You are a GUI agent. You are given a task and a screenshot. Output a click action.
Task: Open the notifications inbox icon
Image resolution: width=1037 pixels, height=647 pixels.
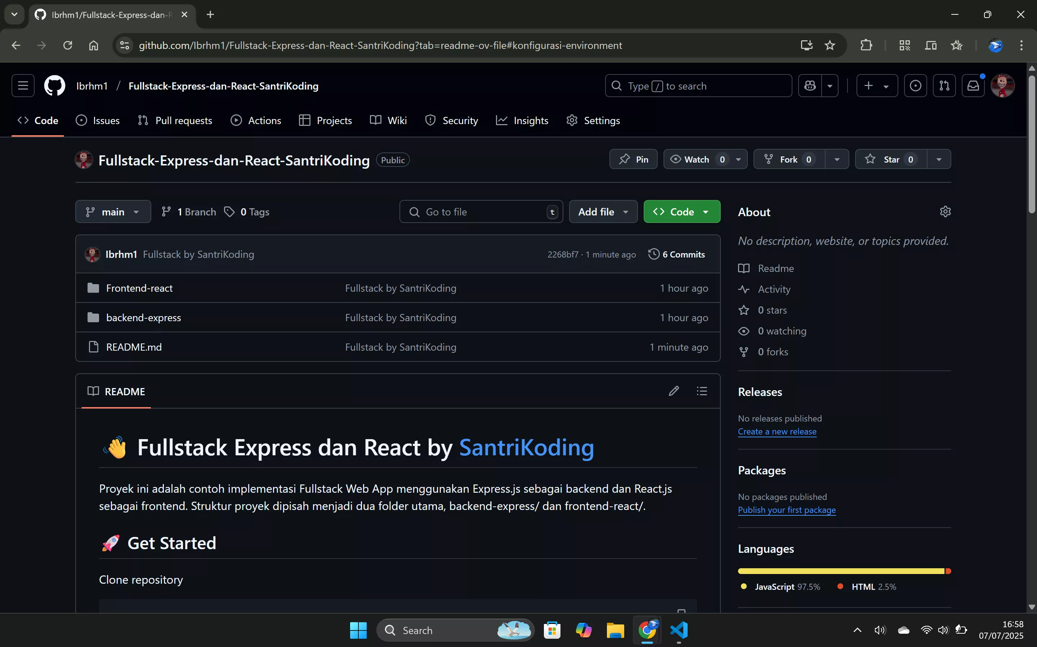pos(973,86)
